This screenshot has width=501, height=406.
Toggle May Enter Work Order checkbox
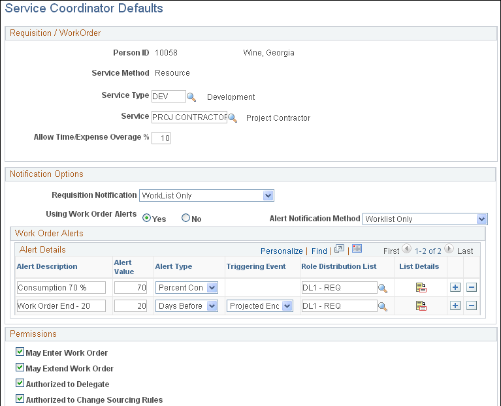point(20,352)
